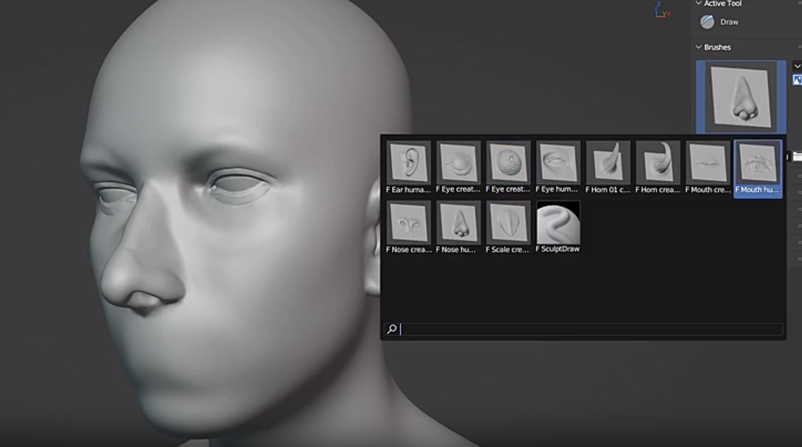Open the dropdown arrow beside brush preview
This screenshot has height=447, width=802.
coord(797,66)
